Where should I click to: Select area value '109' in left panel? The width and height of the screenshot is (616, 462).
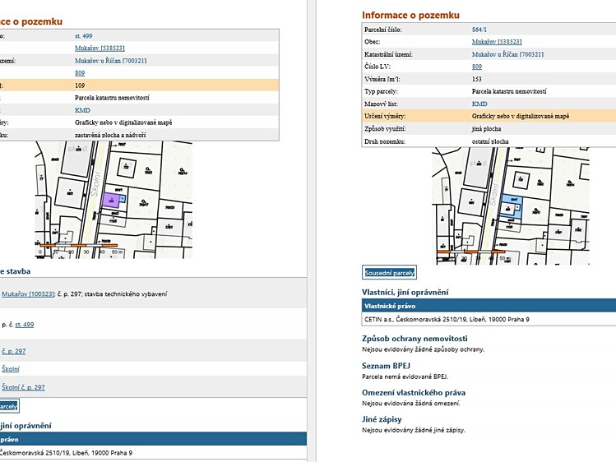point(80,85)
